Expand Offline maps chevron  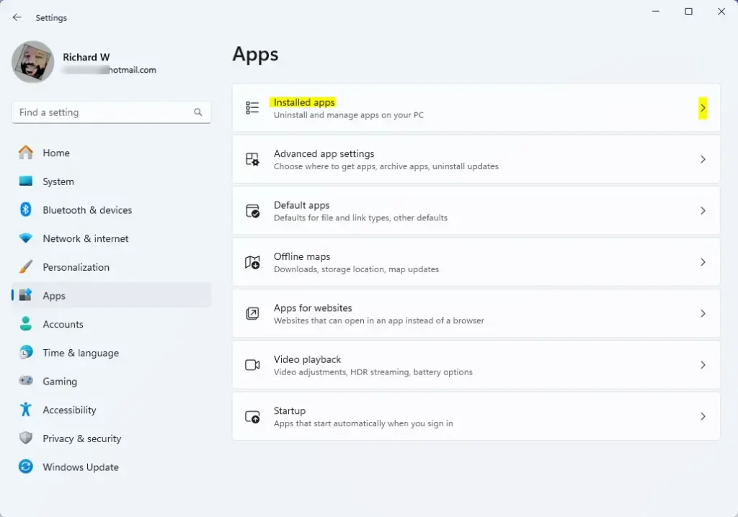tap(703, 262)
